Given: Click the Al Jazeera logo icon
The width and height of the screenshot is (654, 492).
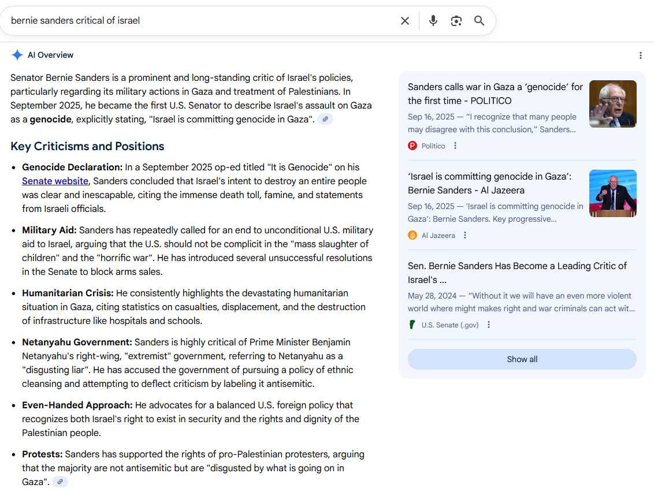Looking at the screenshot, I should coord(413,235).
